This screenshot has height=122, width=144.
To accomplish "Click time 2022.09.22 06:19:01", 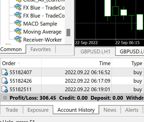I will point(87,89).
